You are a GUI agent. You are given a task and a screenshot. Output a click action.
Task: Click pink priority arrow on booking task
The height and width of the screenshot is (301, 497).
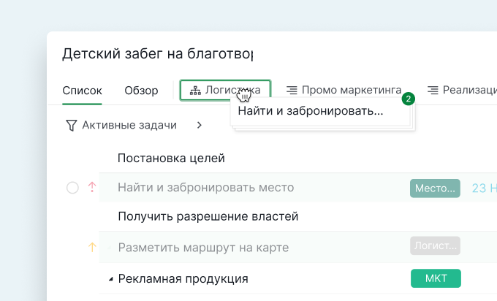[92, 188]
